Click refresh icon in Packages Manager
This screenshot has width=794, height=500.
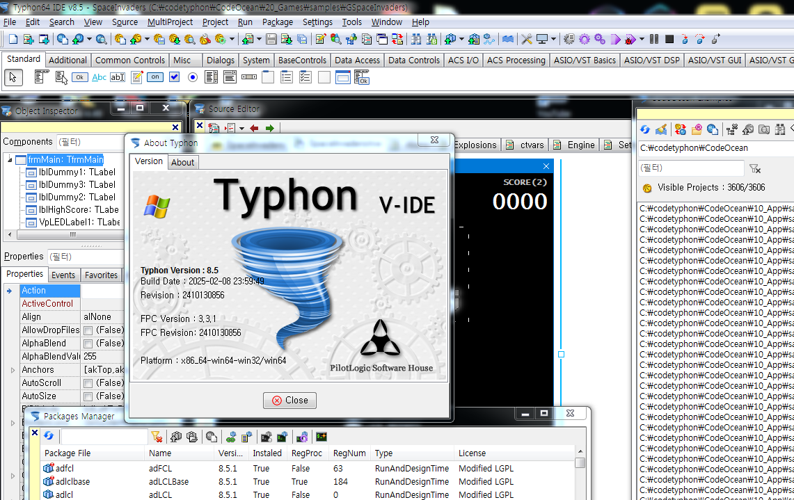[49, 436]
